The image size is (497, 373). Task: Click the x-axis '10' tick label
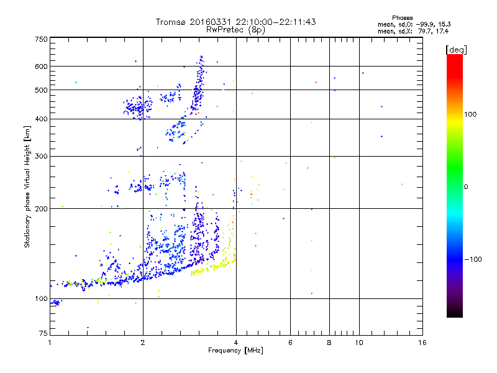click(359, 343)
